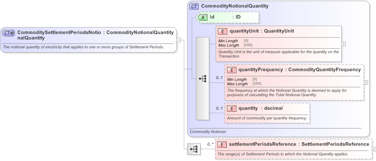376x161 pixels.
Task: Select the attribute A icon for id
Action: (203, 17)
